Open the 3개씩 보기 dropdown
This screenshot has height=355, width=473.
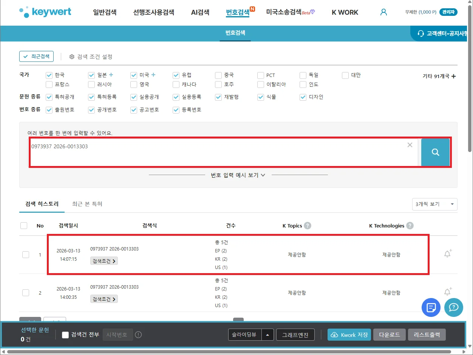point(434,204)
